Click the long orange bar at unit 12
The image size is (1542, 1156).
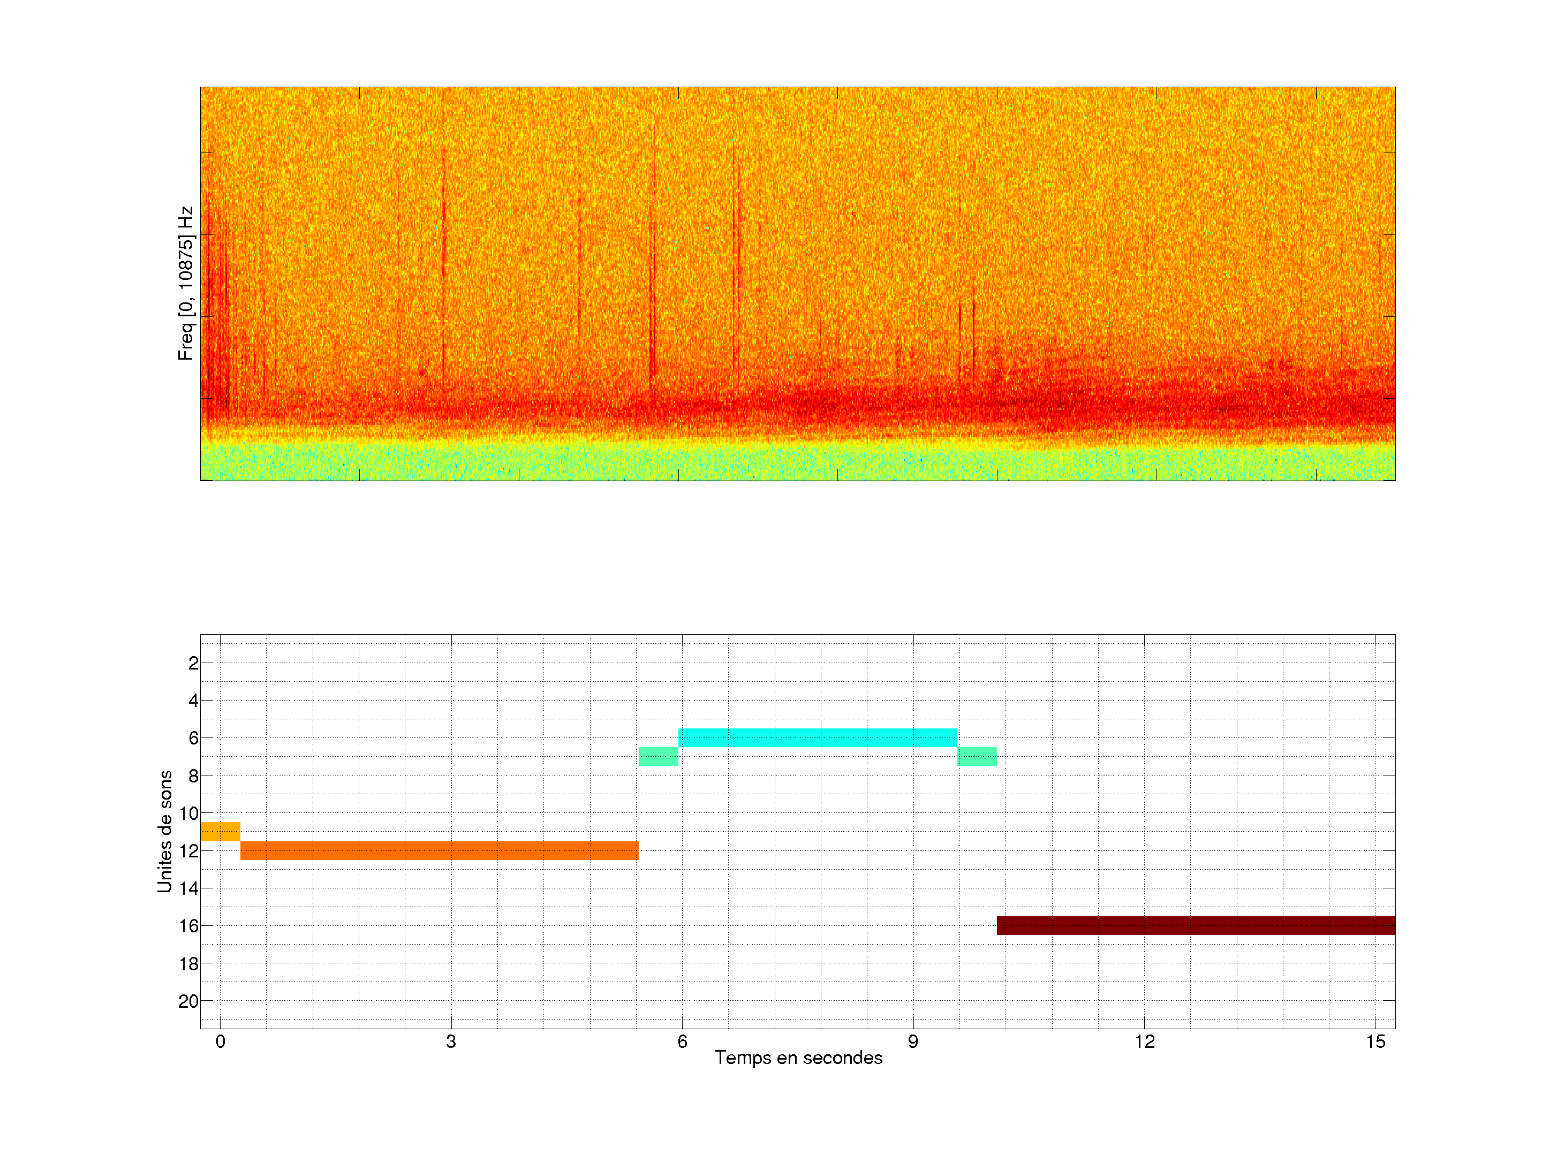[439, 850]
